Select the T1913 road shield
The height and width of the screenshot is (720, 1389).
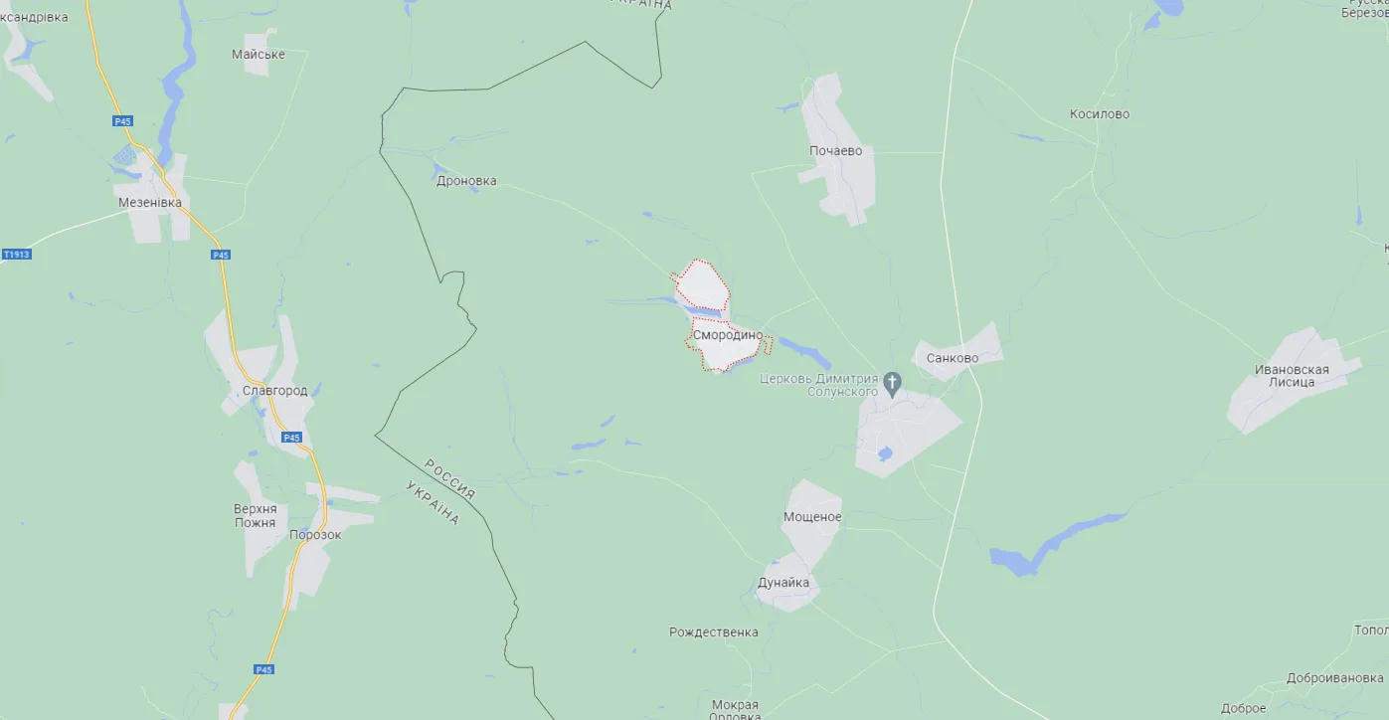[x=16, y=255]
